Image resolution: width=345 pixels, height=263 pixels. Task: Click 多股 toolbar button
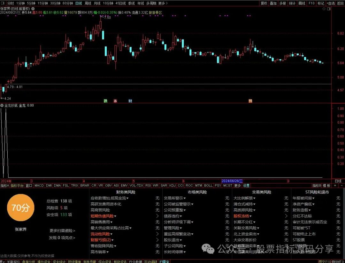pos(283,3)
